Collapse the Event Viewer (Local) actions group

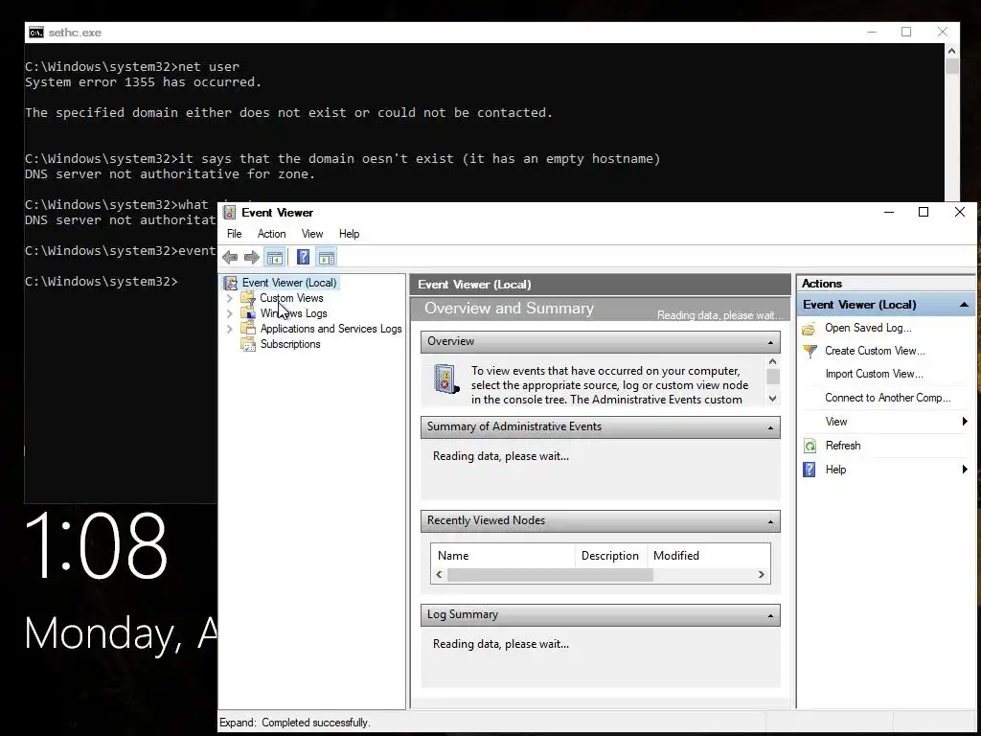(x=964, y=305)
